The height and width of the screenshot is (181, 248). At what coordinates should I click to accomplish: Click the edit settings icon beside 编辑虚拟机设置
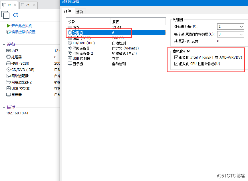tap(9, 32)
